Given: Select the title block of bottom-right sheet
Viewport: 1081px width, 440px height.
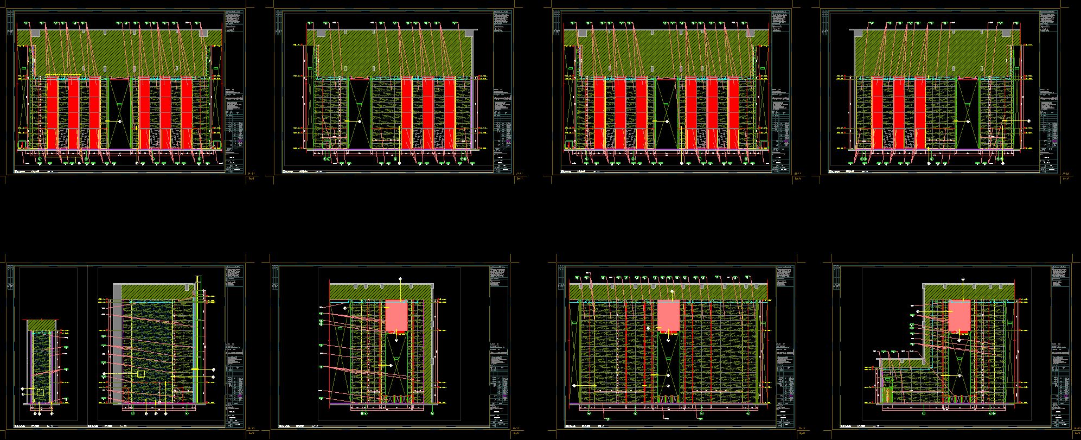Looking at the screenshot, I should tap(1059, 347).
